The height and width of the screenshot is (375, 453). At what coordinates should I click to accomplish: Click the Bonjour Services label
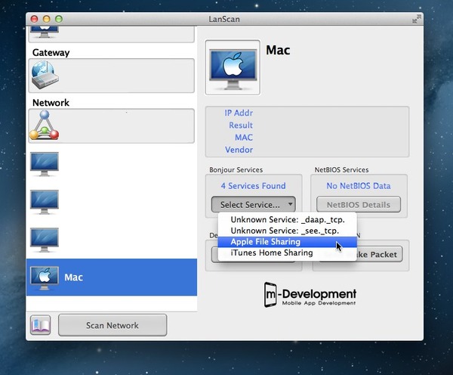pos(236,169)
